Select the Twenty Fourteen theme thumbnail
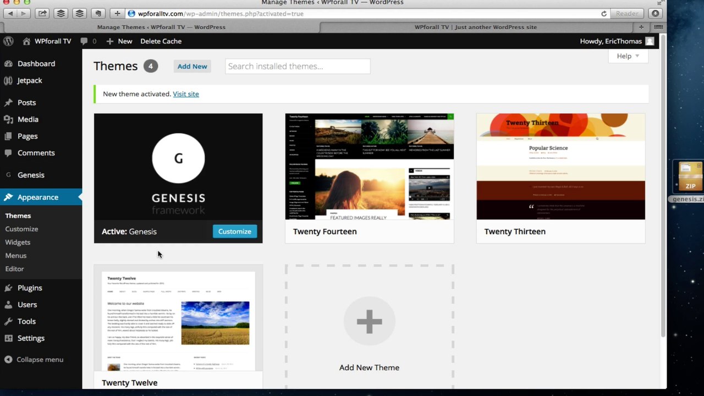Screen dimensions: 704x396 (x=370, y=167)
